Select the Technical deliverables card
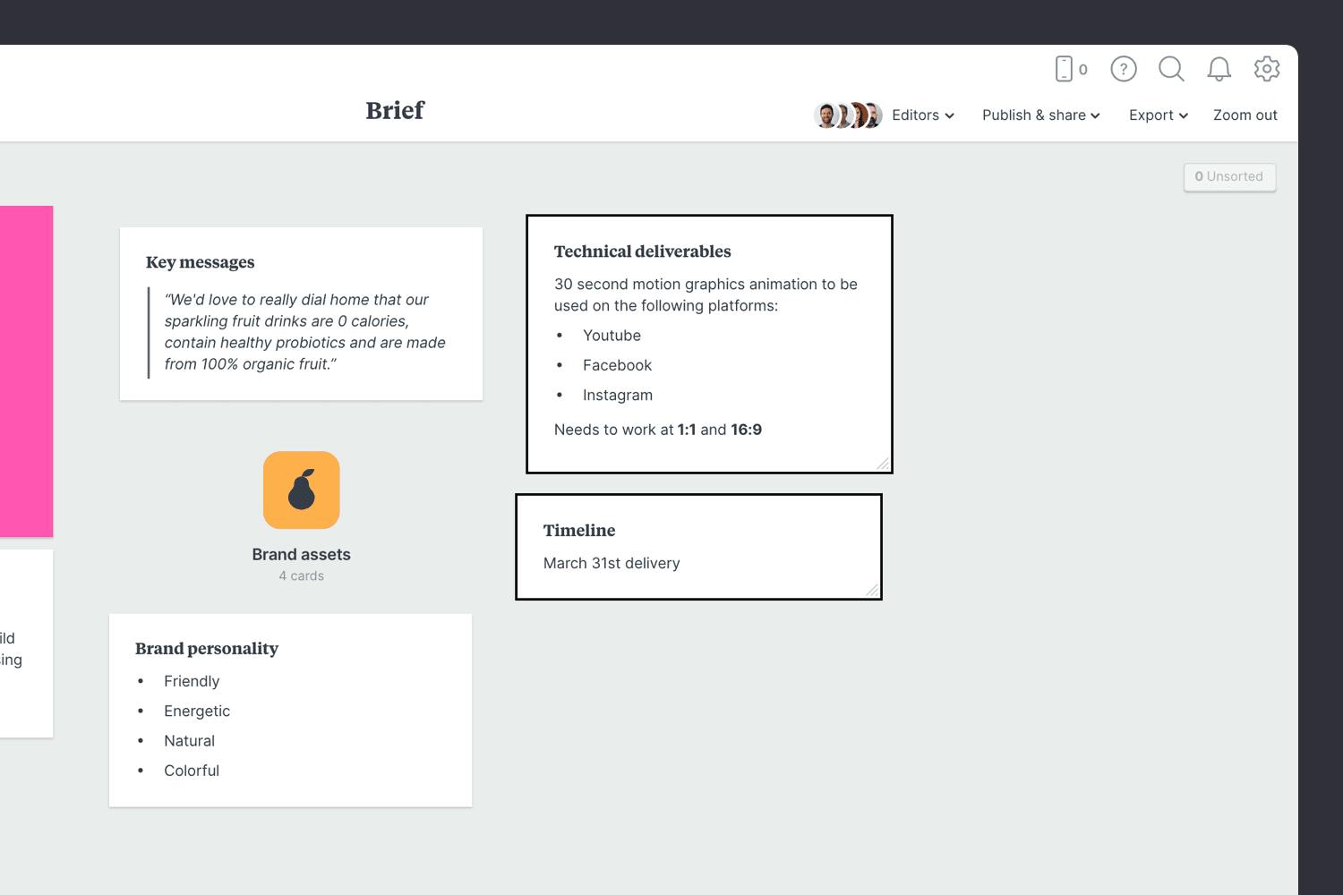Viewport: 1343px width, 895px height. (709, 344)
